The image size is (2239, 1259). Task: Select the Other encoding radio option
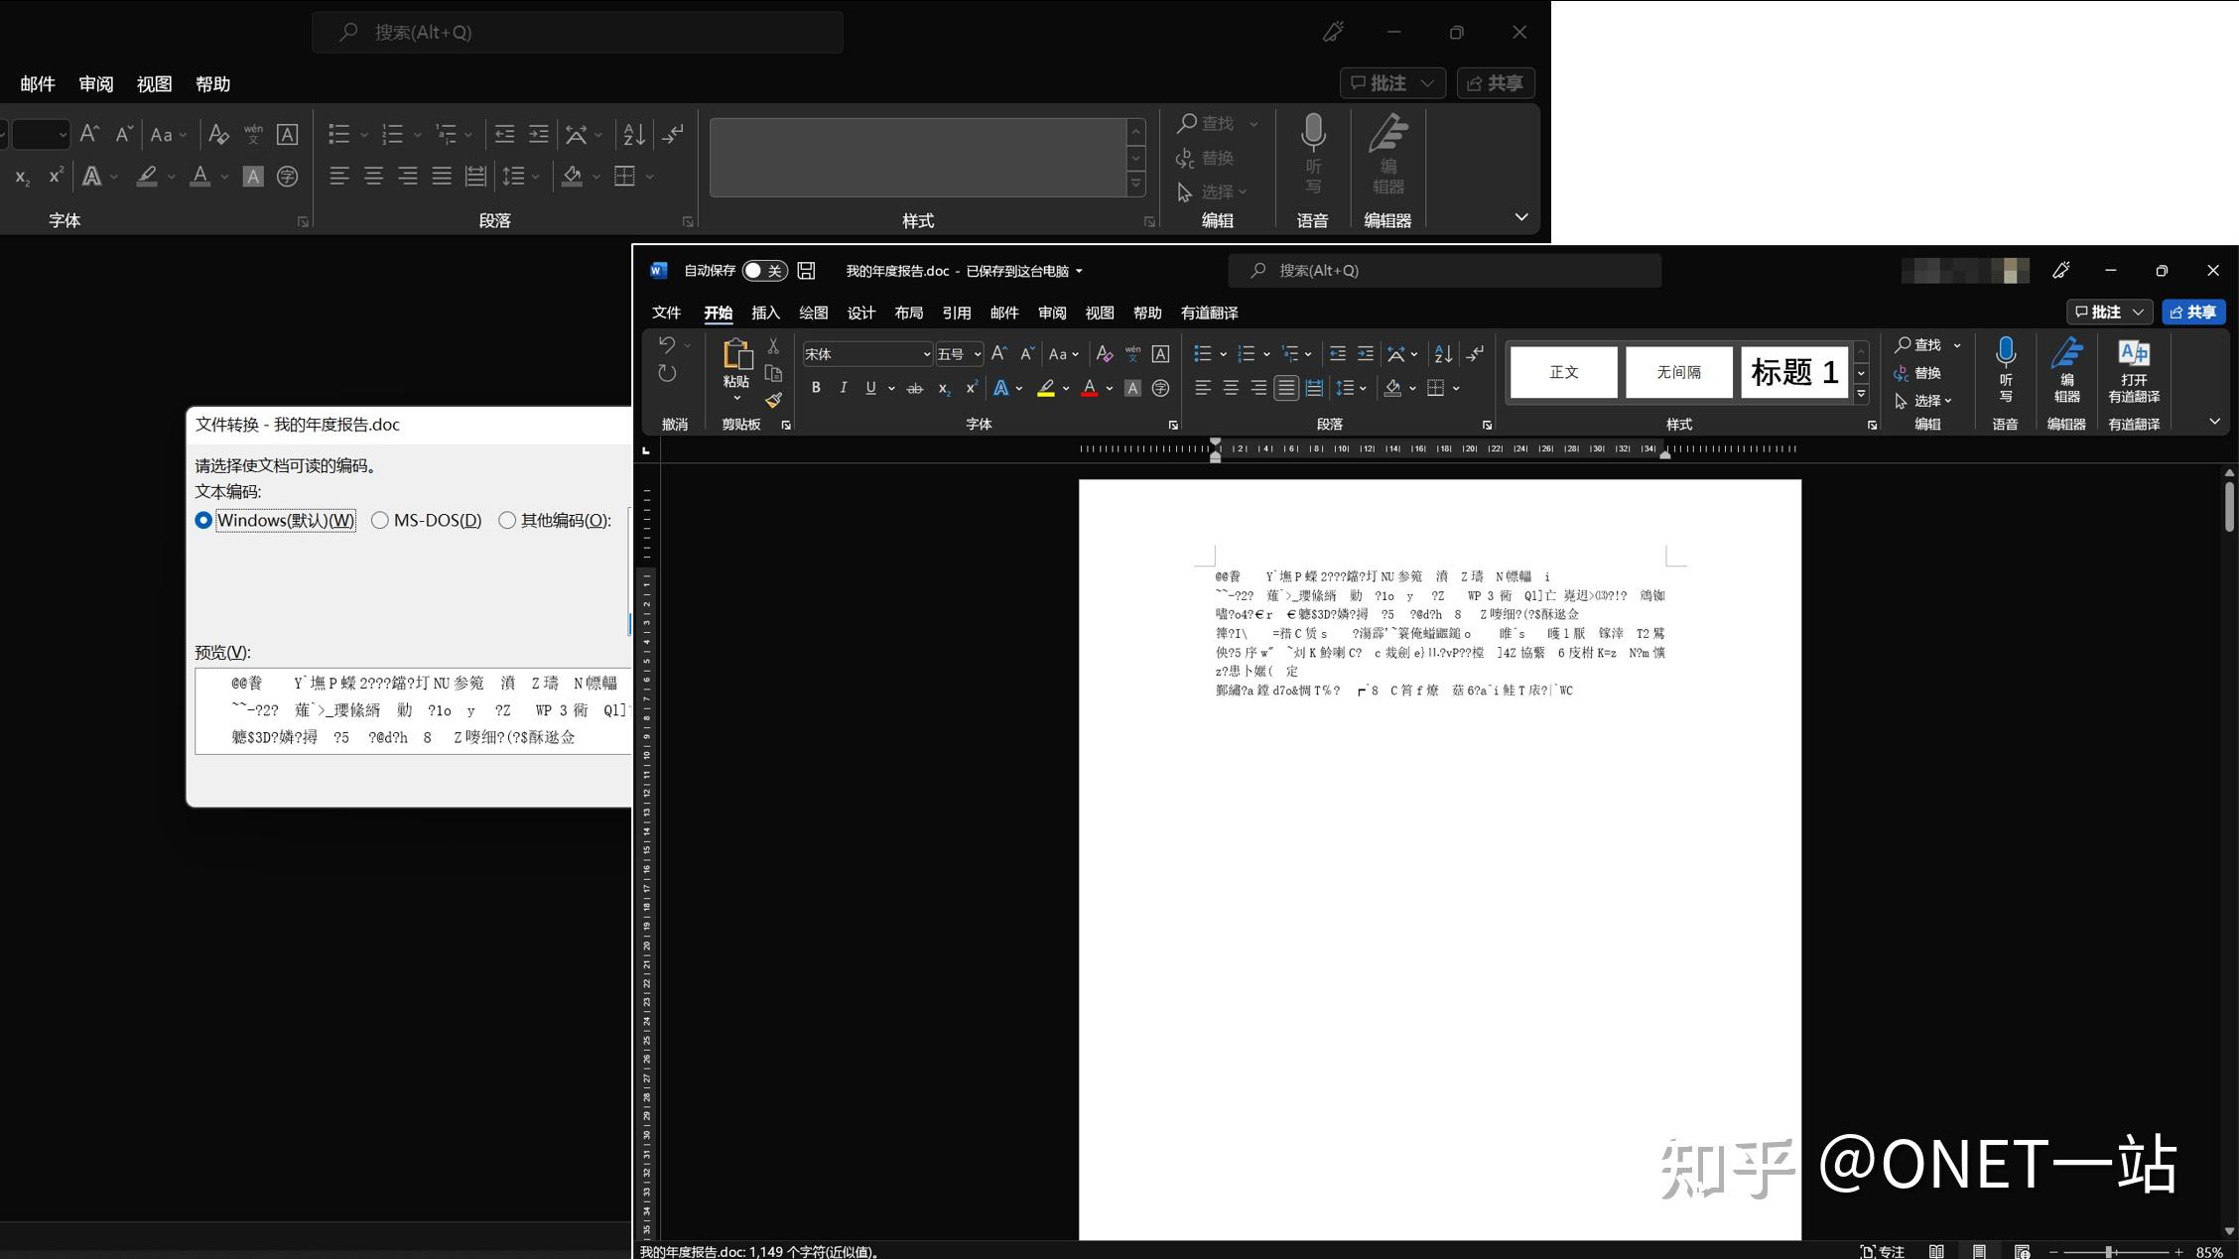[x=507, y=520]
